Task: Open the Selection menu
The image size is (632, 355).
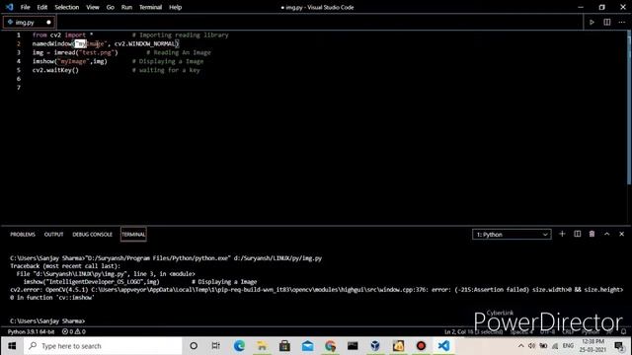Action: coord(67,7)
